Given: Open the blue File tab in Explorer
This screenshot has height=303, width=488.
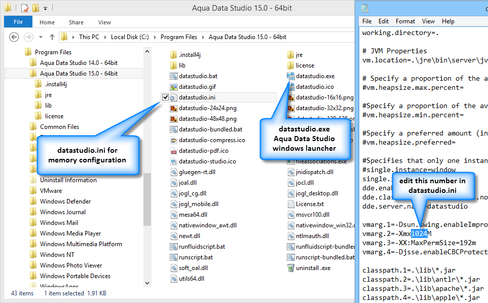Looking at the screenshot, I should coord(18,22).
